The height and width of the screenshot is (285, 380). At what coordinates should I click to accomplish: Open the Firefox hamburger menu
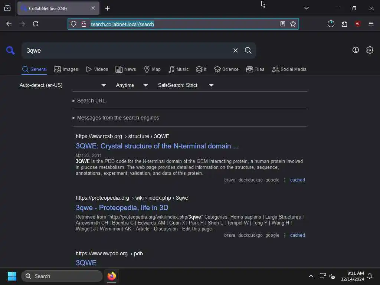371,24
